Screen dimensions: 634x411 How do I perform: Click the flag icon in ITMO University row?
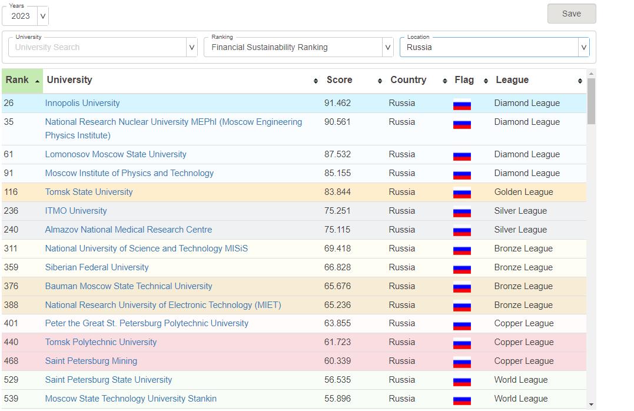click(462, 212)
